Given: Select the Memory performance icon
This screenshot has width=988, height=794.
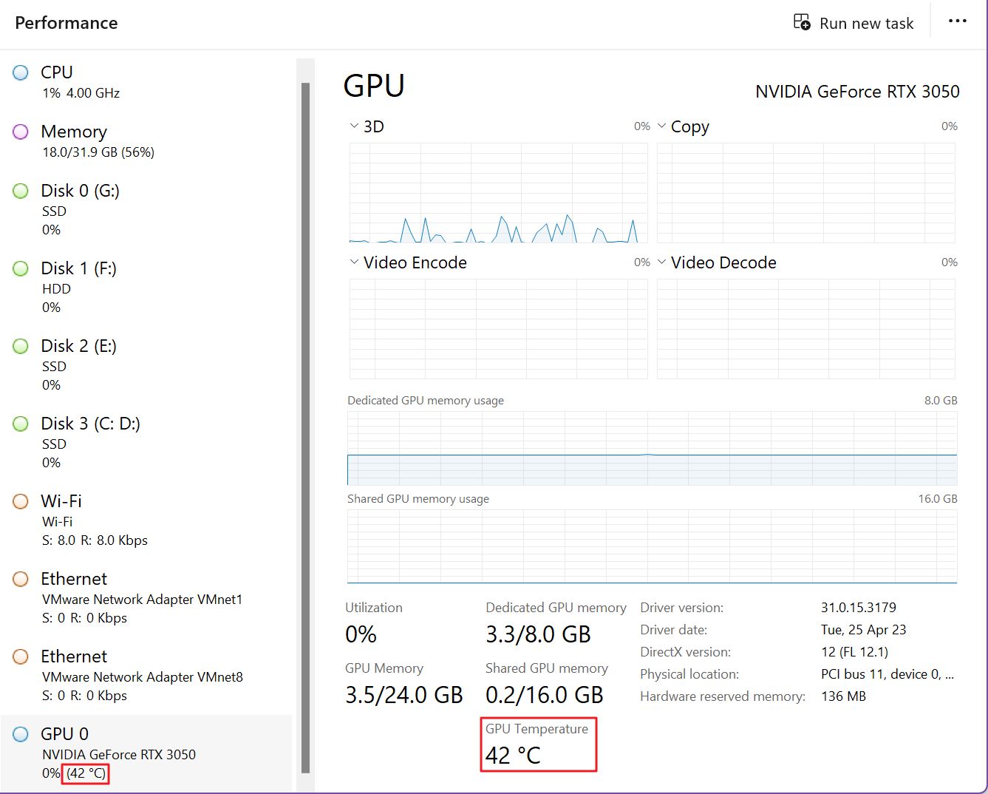Looking at the screenshot, I should pyautogui.click(x=20, y=132).
